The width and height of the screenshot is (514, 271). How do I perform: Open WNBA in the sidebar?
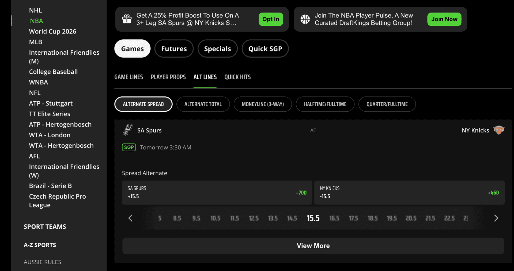[x=39, y=82]
